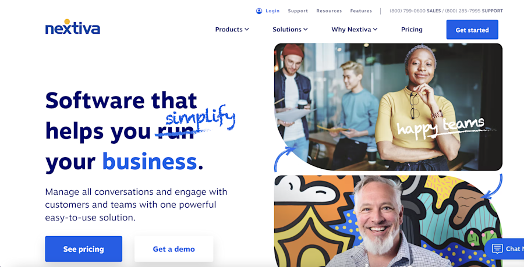Click the support phone number (800) 285-7995
Image resolution: width=524 pixels, height=267 pixels.
(x=474, y=11)
